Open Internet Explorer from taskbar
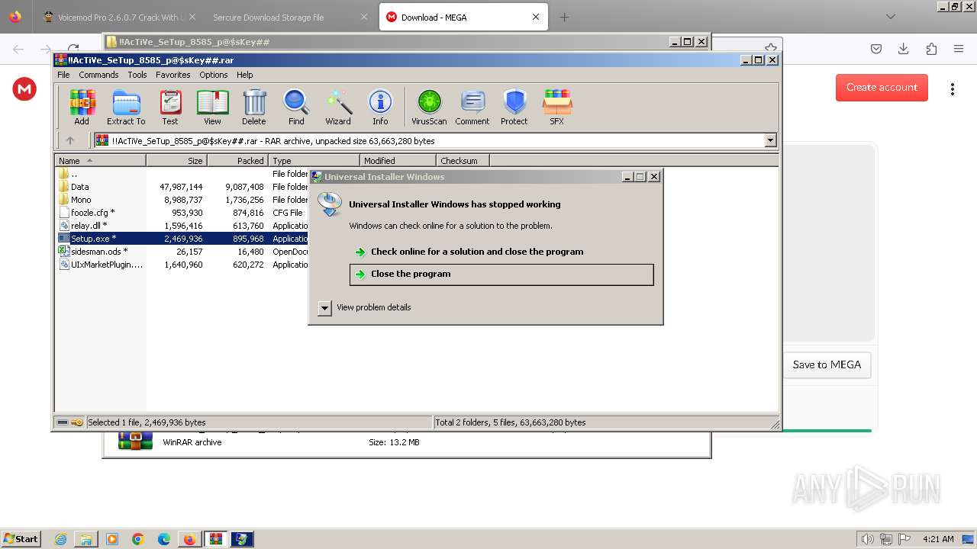This screenshot has width=977, height=549. (61, 539)
